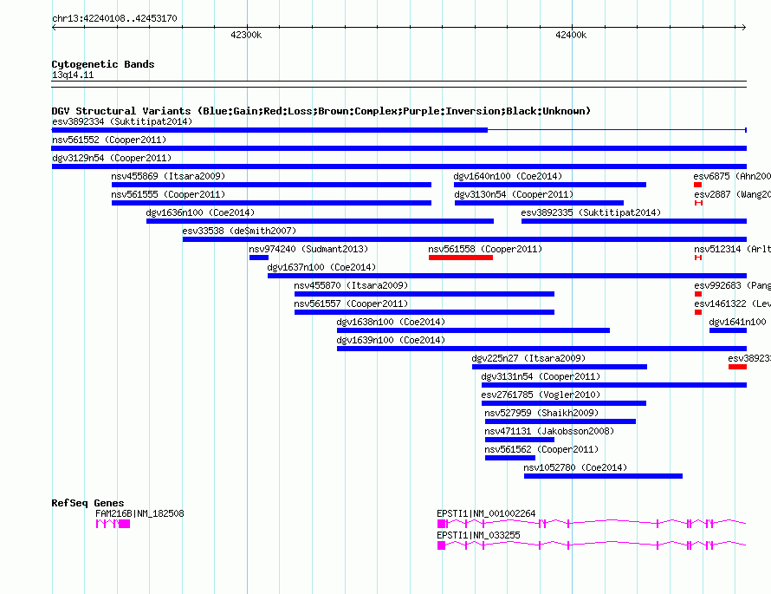Open esv2761785 (Vogler2010) variant label
771x594 pixels.
541,395
